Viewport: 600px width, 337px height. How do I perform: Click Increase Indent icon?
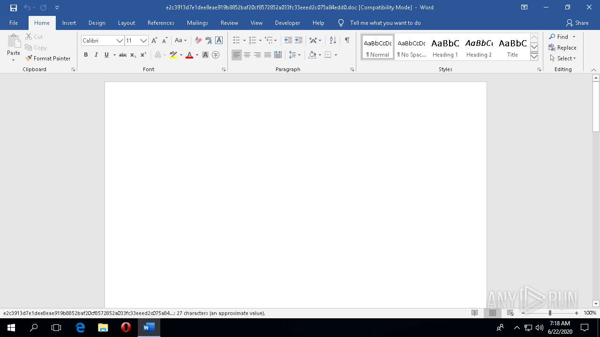point(299,41)
